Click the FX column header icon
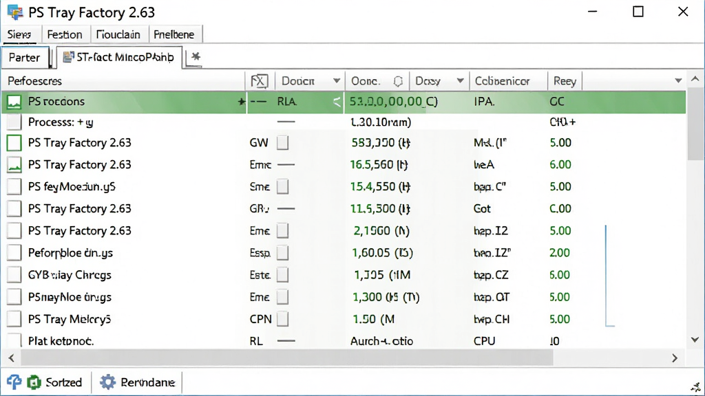 coord(260,81)
